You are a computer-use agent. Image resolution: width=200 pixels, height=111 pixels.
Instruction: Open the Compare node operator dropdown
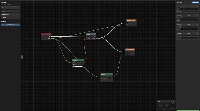78,66
